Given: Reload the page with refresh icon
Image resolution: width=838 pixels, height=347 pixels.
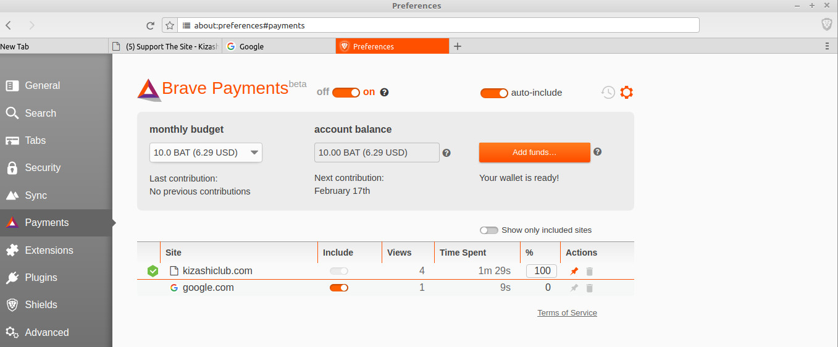Looking at the screenshot, I should pyautogui.click(x=150, y=25).
